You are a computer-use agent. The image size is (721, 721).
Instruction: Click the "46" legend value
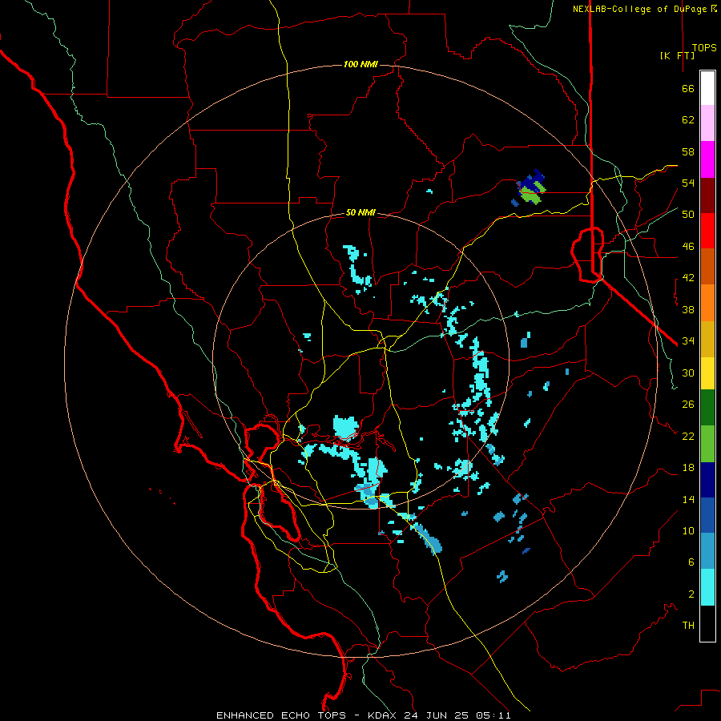coord(688,247)
